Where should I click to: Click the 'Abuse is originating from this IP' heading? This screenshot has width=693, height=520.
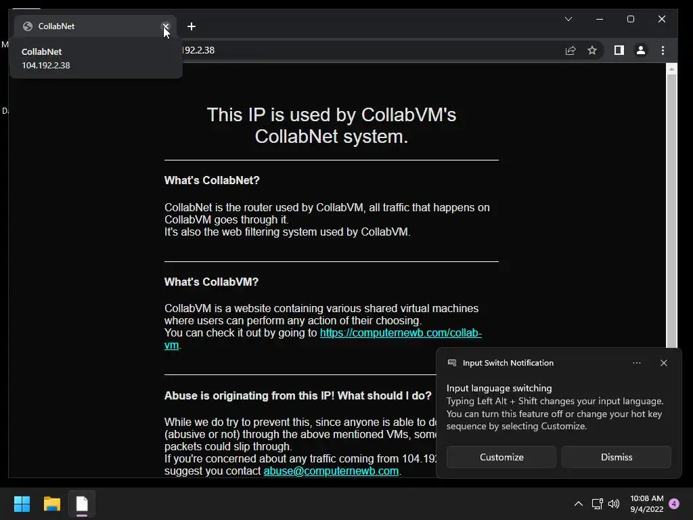point(298,395)
